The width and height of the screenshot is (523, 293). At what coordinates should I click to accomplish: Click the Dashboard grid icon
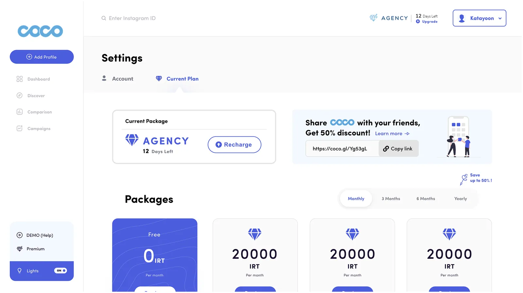click(x=20, y=79)
